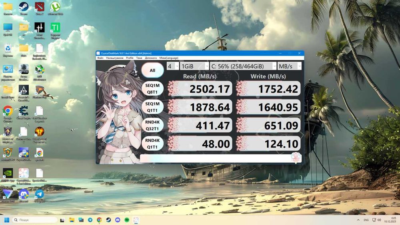Click the 48.00 read value
Viewport: 400px width, 225px height.
pyautogui.click(x=200, y=144)
